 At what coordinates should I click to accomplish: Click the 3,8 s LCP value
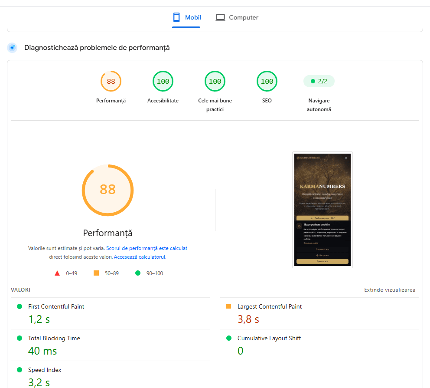(248, 319)
